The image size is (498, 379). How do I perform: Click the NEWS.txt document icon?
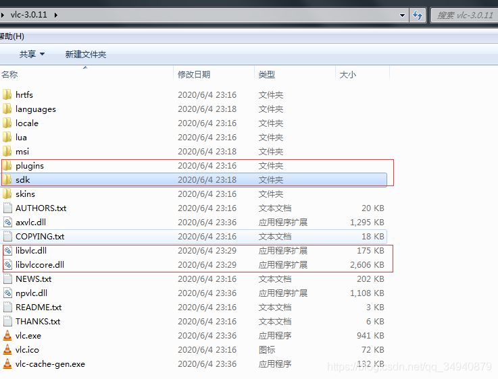7,279
